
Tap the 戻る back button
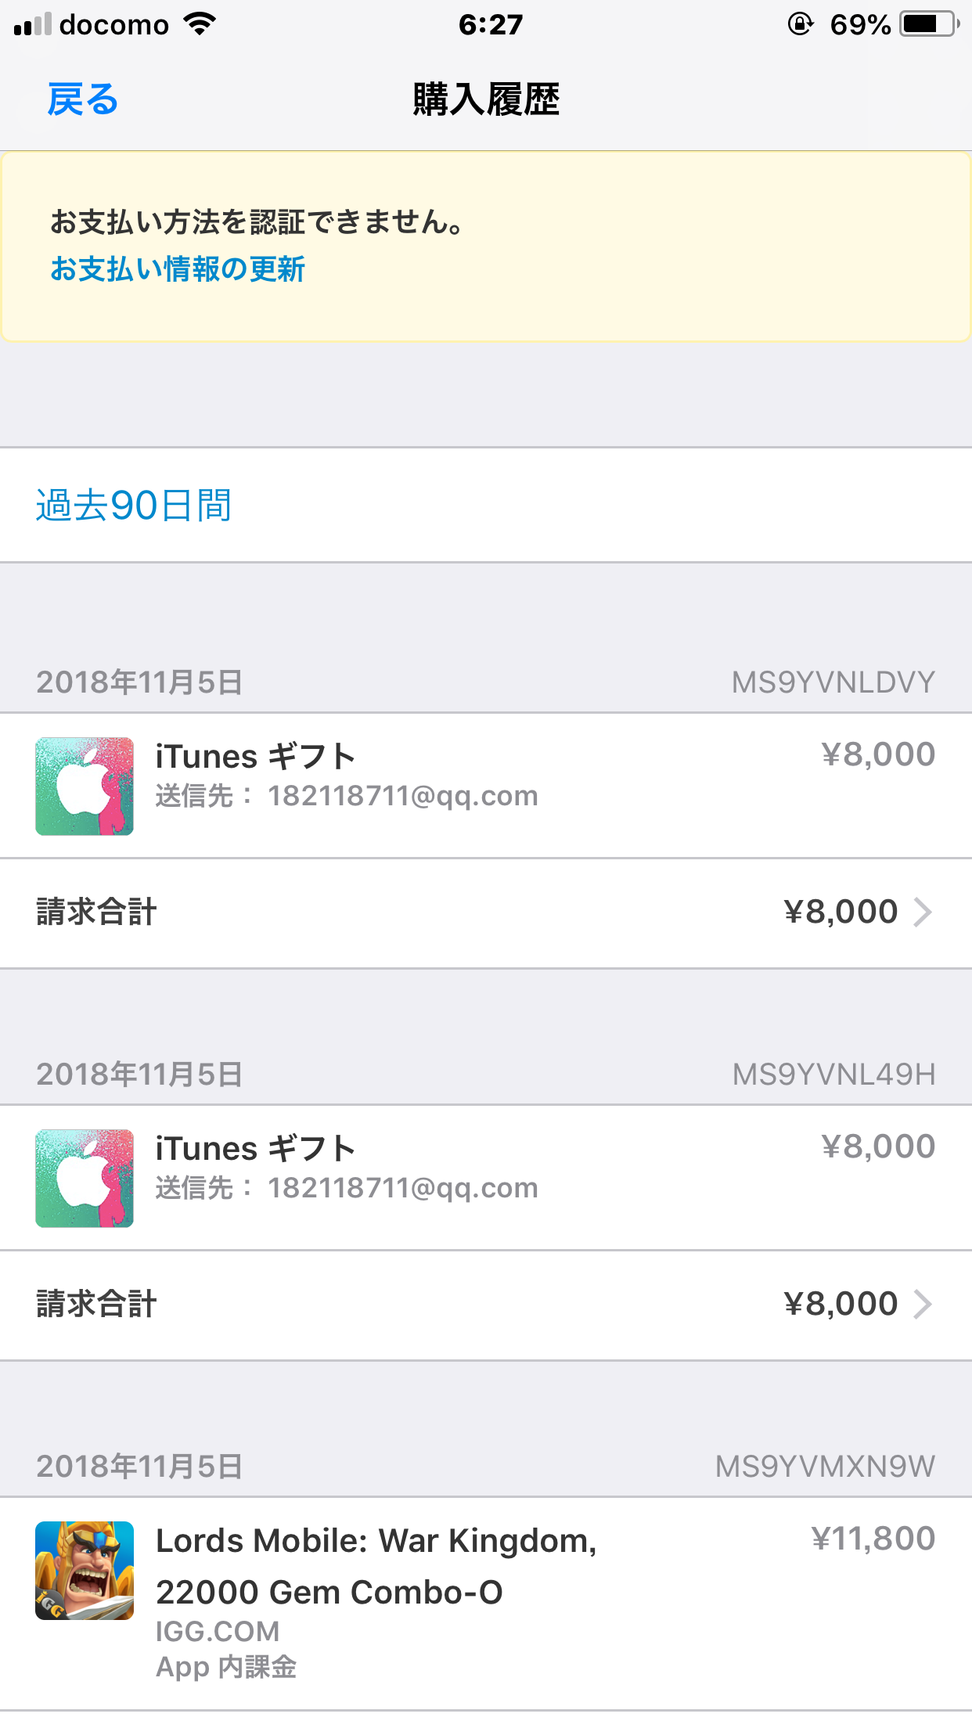82,100
